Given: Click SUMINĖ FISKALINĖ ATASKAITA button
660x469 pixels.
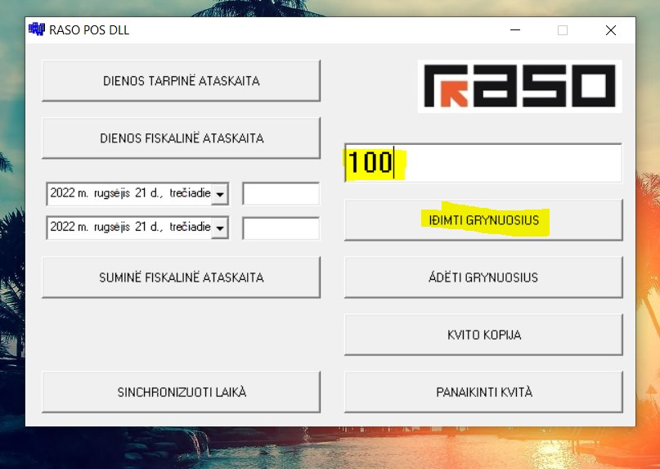Looking at the screenshot, I should (181, 277).
